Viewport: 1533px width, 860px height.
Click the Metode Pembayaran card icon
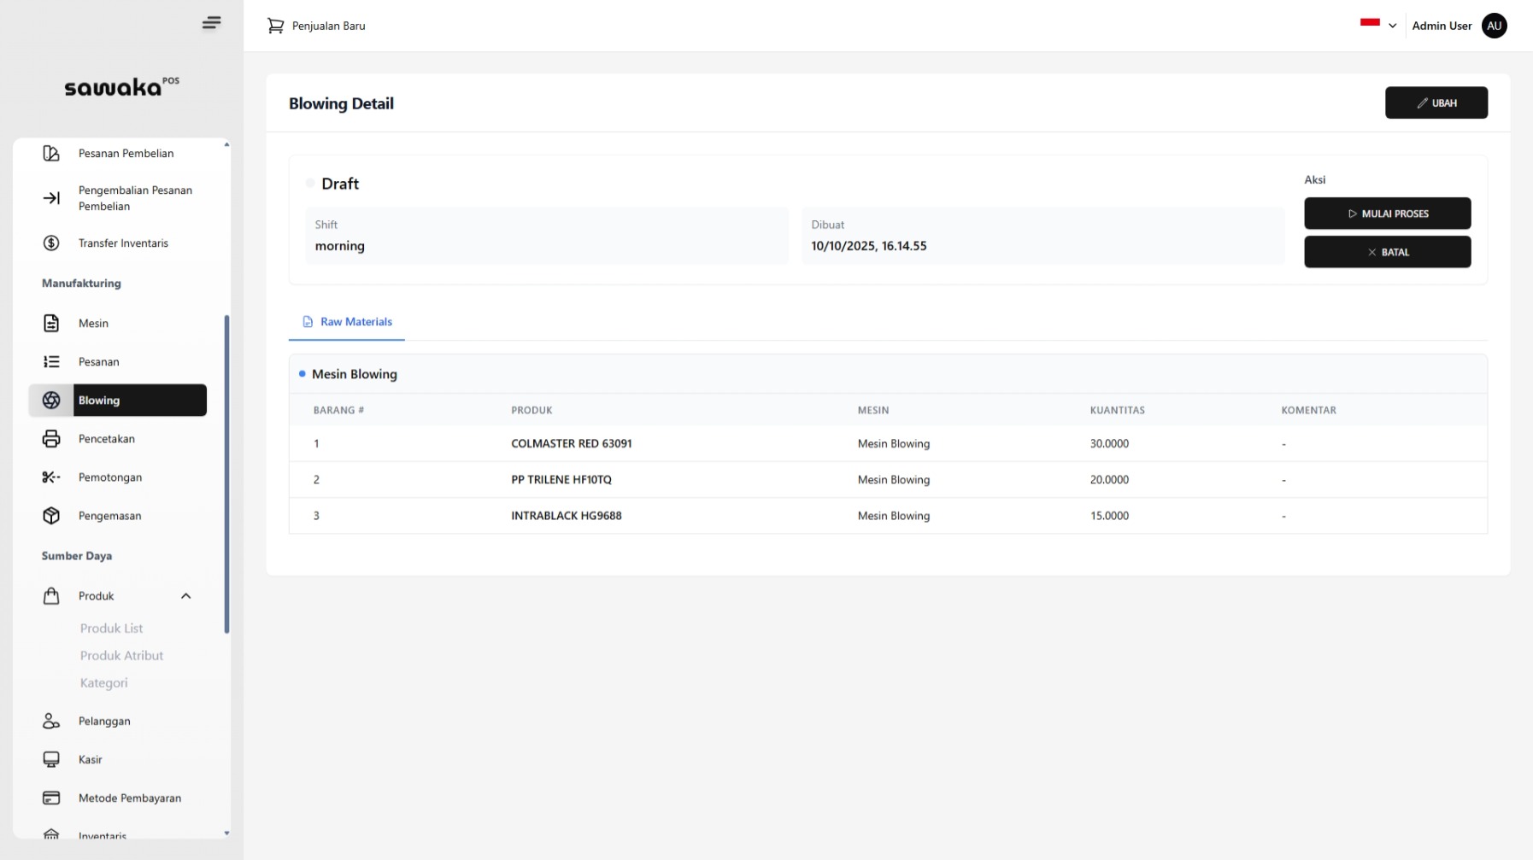coord(51,798)
